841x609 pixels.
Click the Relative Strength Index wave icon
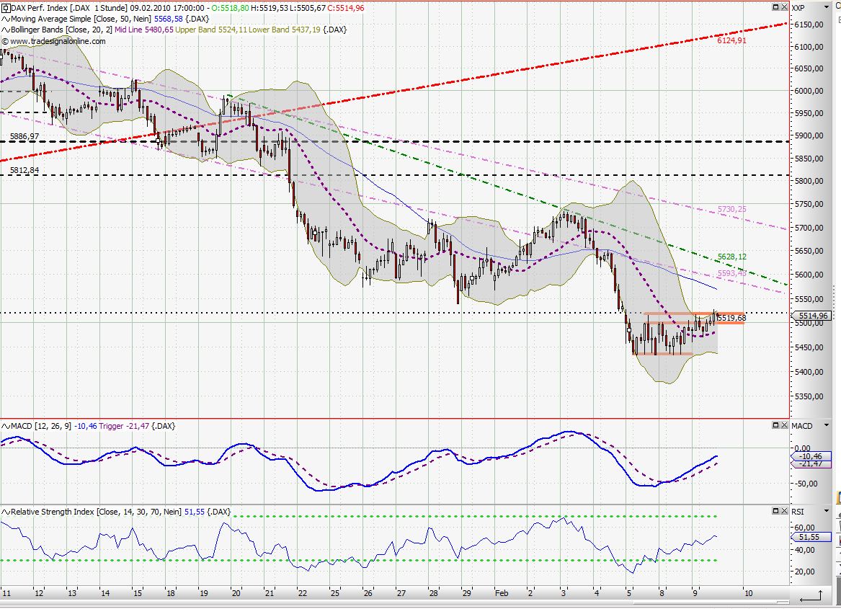(5, 511)
